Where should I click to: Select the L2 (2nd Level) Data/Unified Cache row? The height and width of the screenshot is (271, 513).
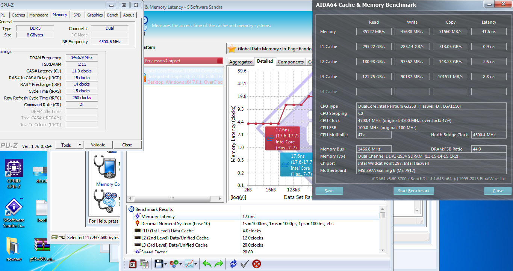point(256,238)
